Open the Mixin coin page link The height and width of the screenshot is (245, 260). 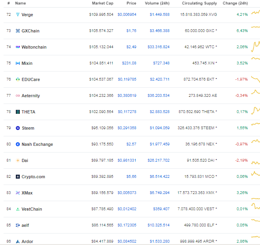point(27,63)
